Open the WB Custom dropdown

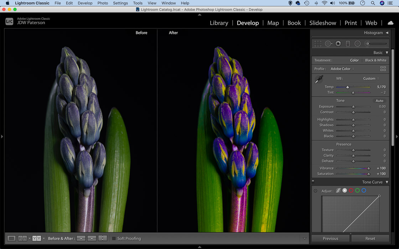click(x=370, y=78)
